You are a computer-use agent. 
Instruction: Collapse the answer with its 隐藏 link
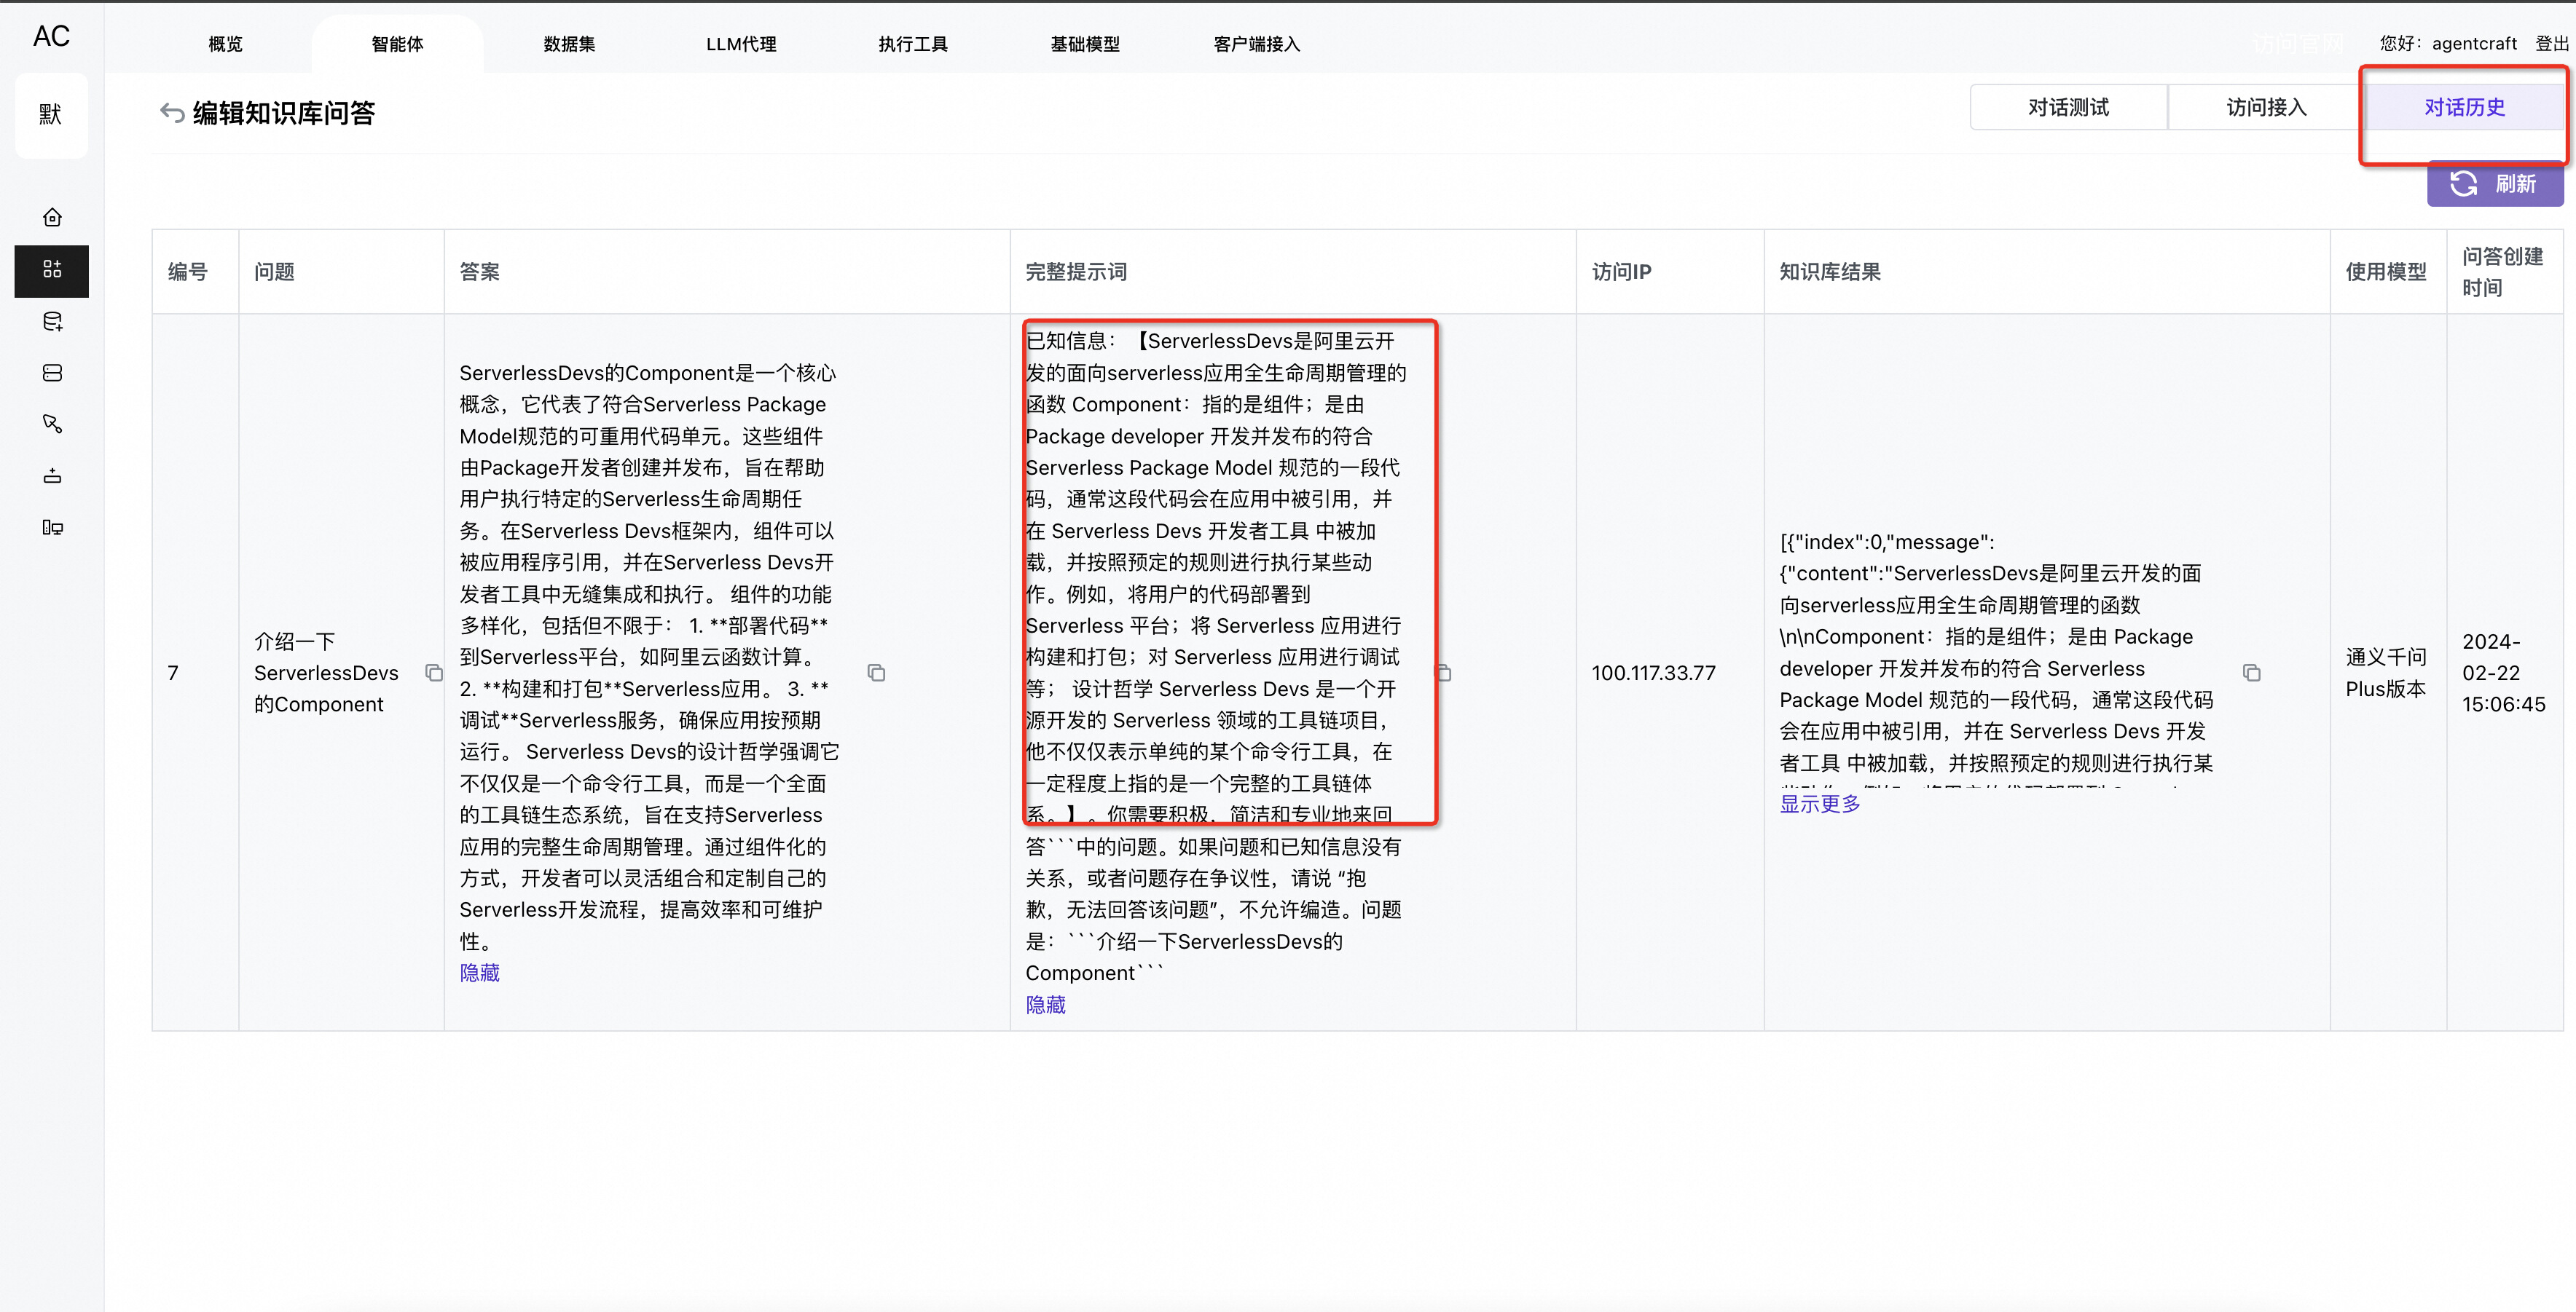click(479, 973)
